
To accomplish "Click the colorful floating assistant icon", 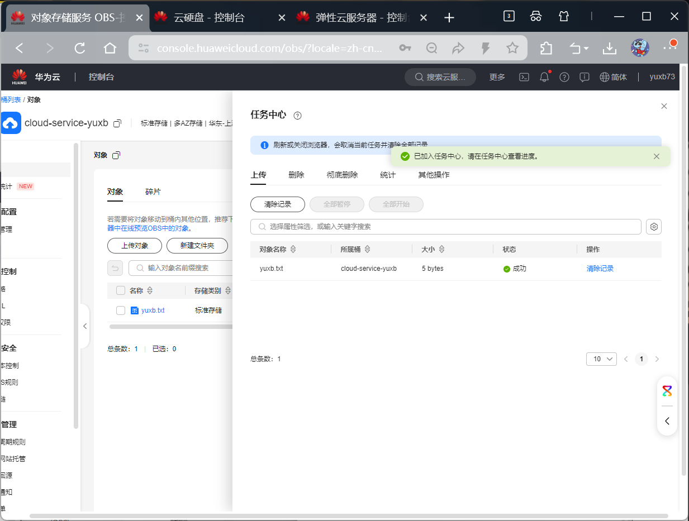I will (667, 391).
